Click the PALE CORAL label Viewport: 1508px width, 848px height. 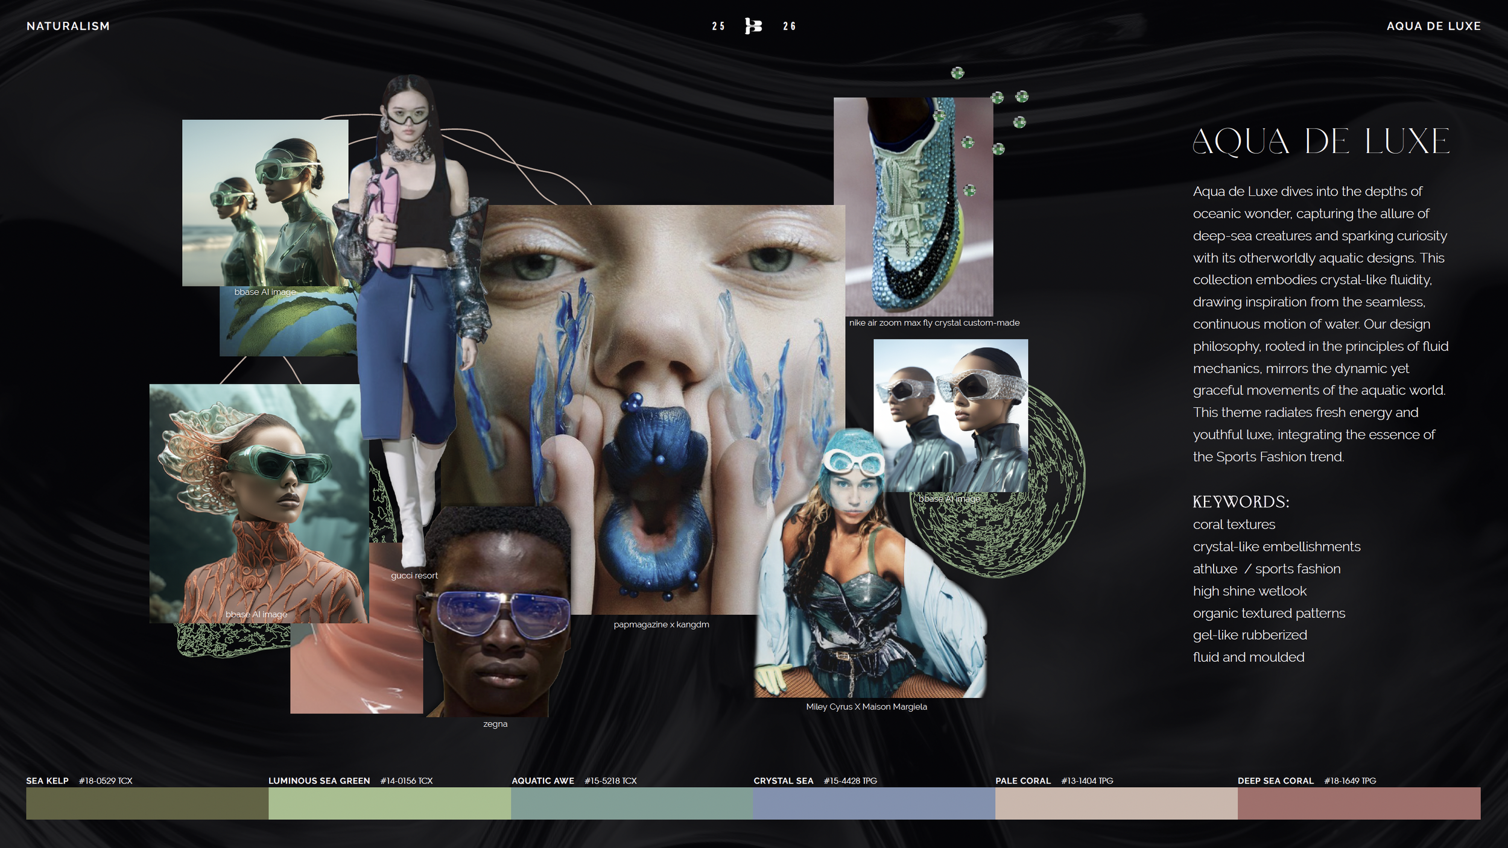(1023, 780)
